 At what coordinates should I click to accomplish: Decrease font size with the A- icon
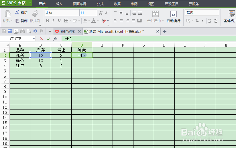pos(107,13)
